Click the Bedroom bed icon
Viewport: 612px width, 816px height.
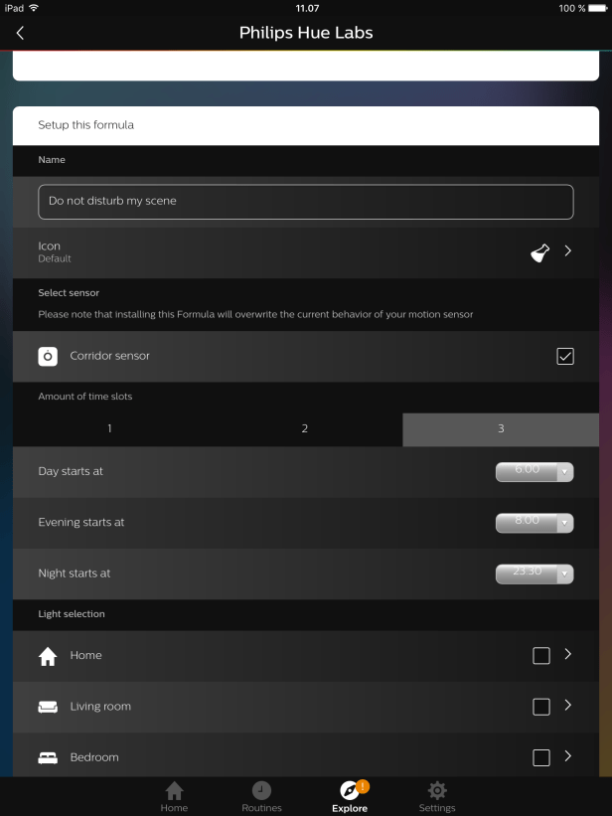point(48,757)
